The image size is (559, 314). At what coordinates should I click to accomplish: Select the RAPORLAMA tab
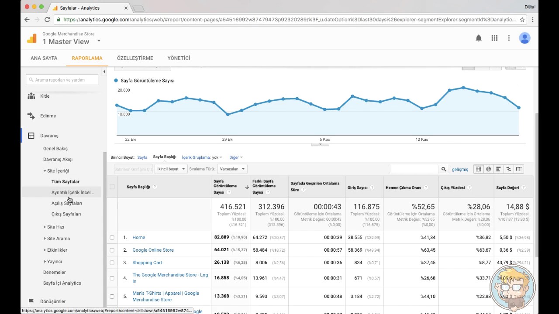pyautogui.click(x=87, y=58)
